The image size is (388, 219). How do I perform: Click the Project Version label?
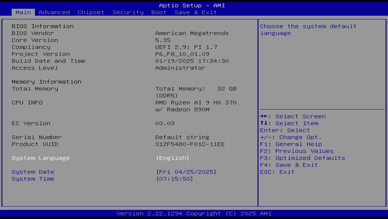point(40,54)
